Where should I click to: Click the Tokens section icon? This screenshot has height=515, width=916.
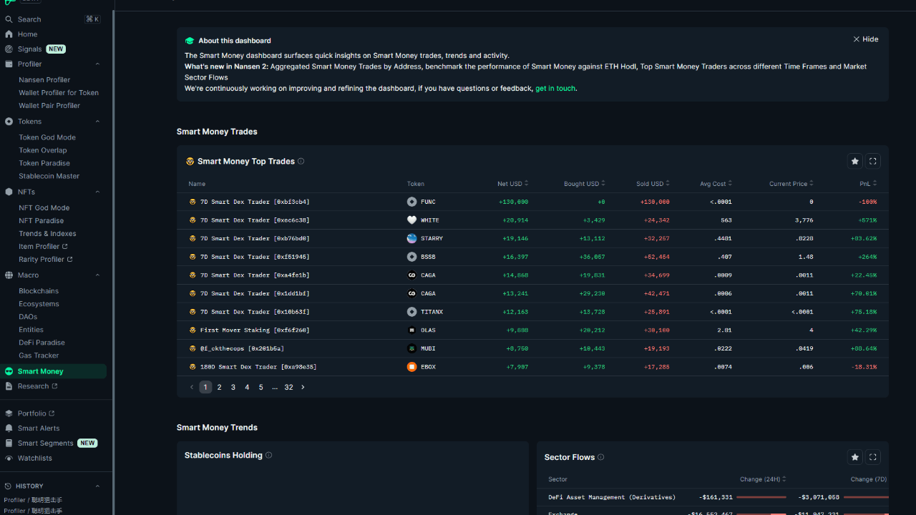(x=9, y=122)
